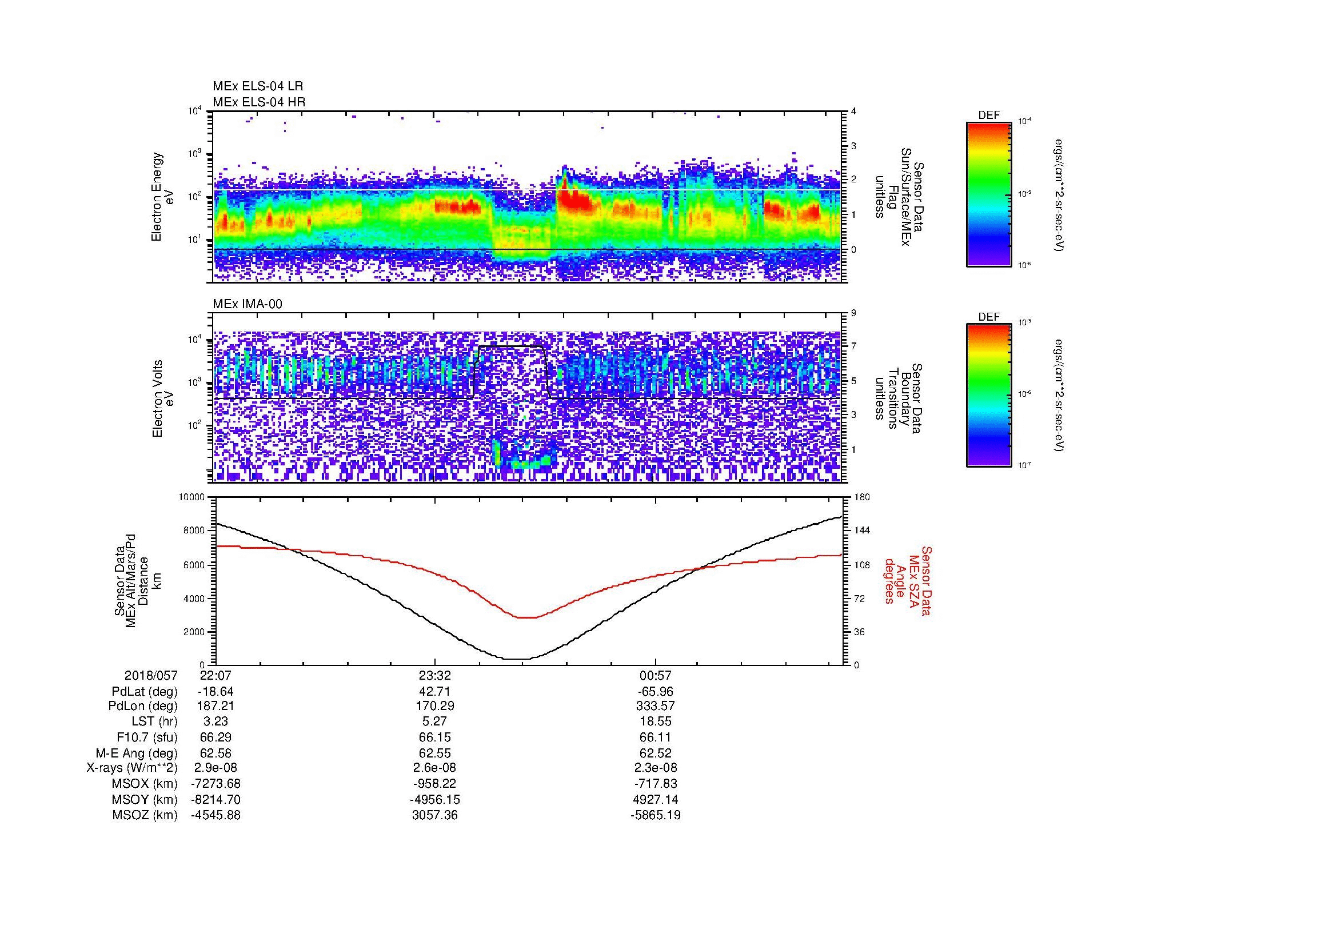Click the F10.7 value 66.15

pos(435,737)
